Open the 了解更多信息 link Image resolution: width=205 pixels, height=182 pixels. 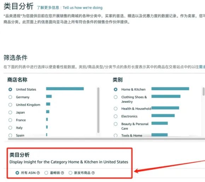coord(48,7)
